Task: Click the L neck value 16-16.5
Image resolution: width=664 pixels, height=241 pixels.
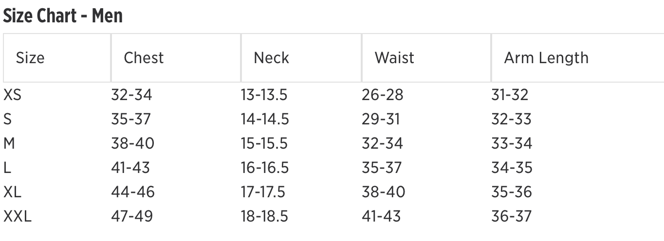Action: [x=265, y=168]
